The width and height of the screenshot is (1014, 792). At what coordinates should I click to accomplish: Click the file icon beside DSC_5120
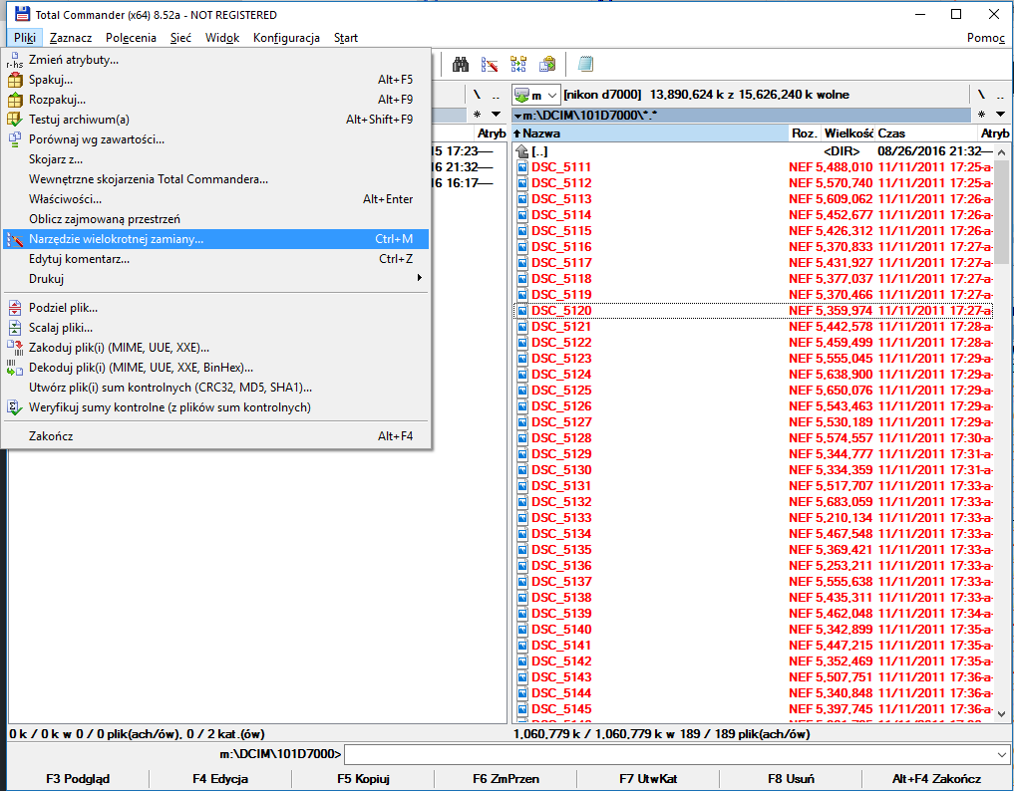(522, 311)
